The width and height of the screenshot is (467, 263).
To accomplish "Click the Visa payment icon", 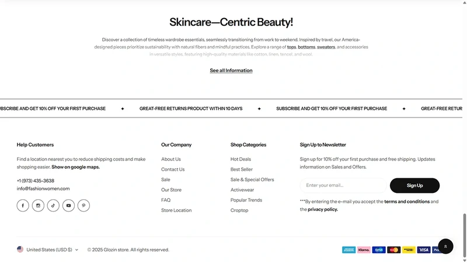I will pos(424,250).
